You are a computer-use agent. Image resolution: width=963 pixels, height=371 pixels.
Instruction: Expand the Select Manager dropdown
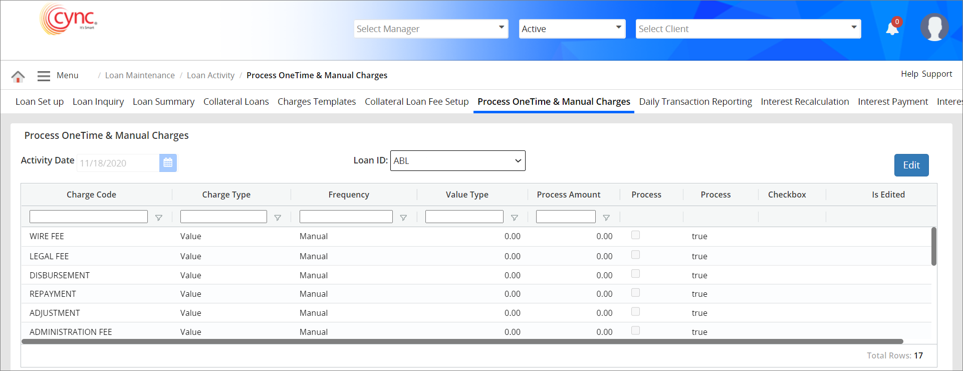(x=431, y=29)
